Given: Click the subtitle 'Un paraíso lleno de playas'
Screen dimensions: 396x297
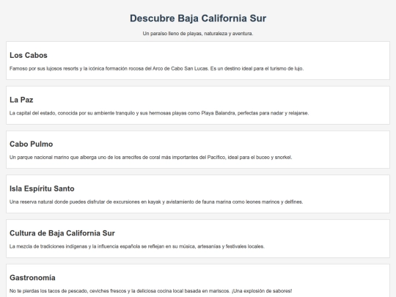Looking at the screenshot, I should pyautogui.click(x=198, y=34).
